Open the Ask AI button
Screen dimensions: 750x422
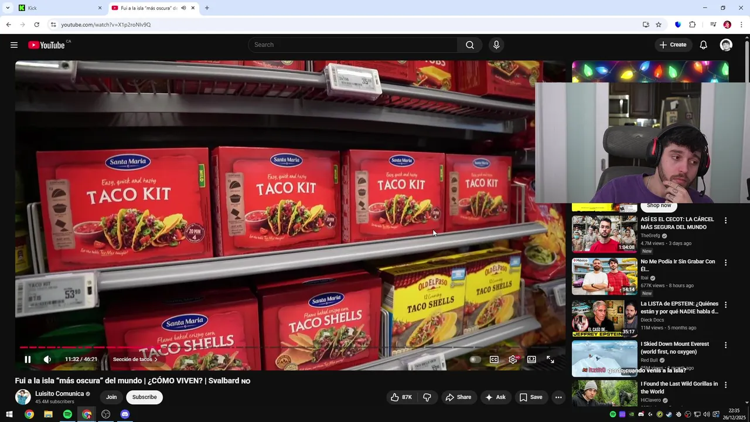pyautogui.click(x=495, y=397)
